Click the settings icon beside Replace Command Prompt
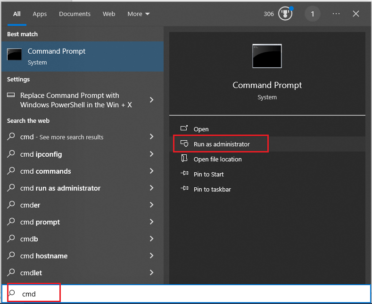 click(x=11, y=96)
